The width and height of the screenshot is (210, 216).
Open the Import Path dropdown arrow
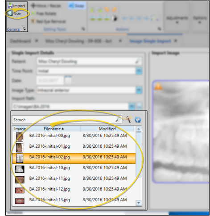pos(132,106)
